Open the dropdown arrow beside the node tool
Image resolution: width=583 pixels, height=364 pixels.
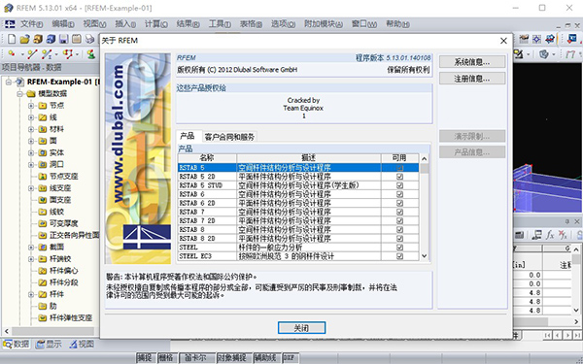(x=21, y=54)
